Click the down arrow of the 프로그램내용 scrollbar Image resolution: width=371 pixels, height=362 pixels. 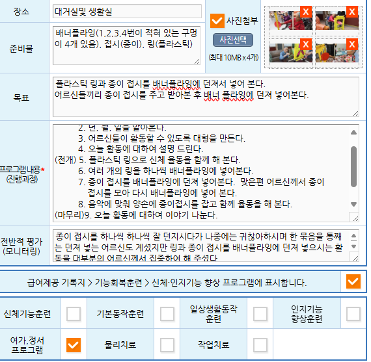[353, 204]
